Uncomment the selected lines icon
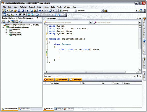147x112 pixels. pos(33,15)
